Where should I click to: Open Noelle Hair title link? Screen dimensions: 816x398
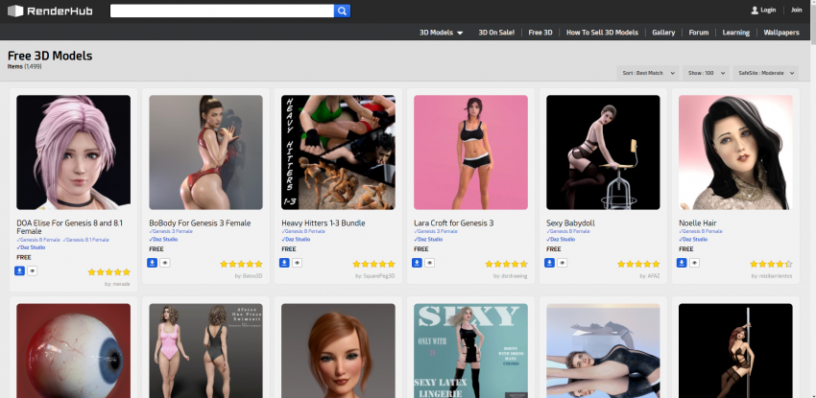(697, 222)
